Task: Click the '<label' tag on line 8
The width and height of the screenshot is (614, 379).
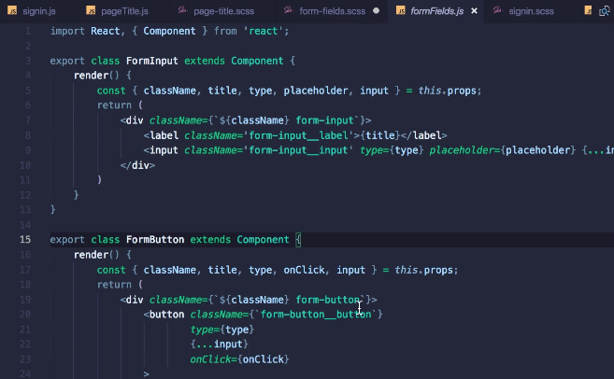Action: (161, 135)
